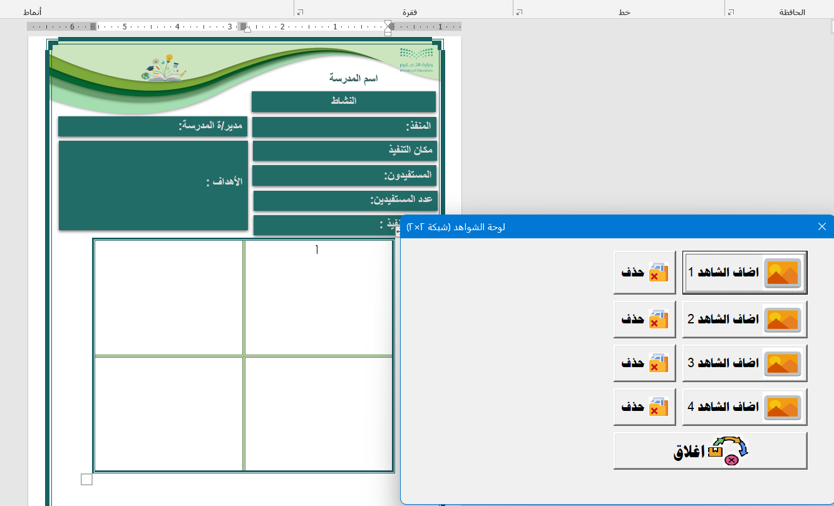Click the indent marker on the ruler
Image resolution: width=834 pixels, height=506 pixels.
(388, 26)
